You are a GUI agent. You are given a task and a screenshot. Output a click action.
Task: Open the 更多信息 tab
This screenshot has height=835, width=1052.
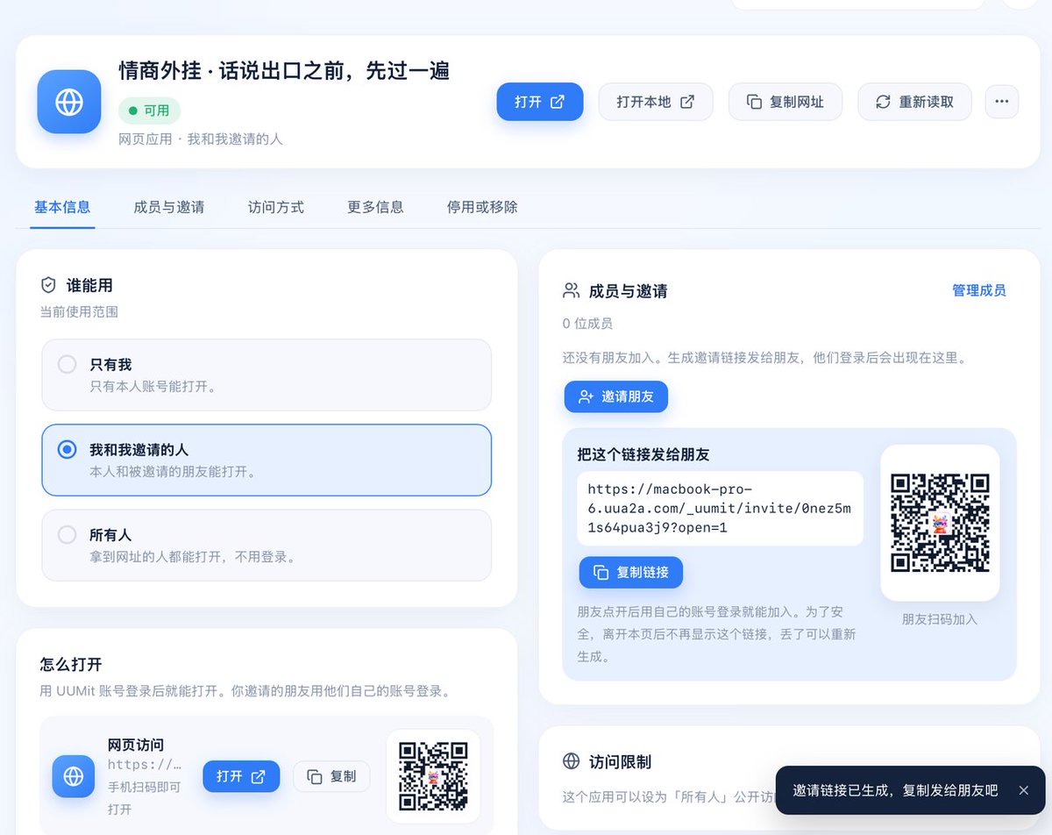pyautogui.click(x=375, y=207)
